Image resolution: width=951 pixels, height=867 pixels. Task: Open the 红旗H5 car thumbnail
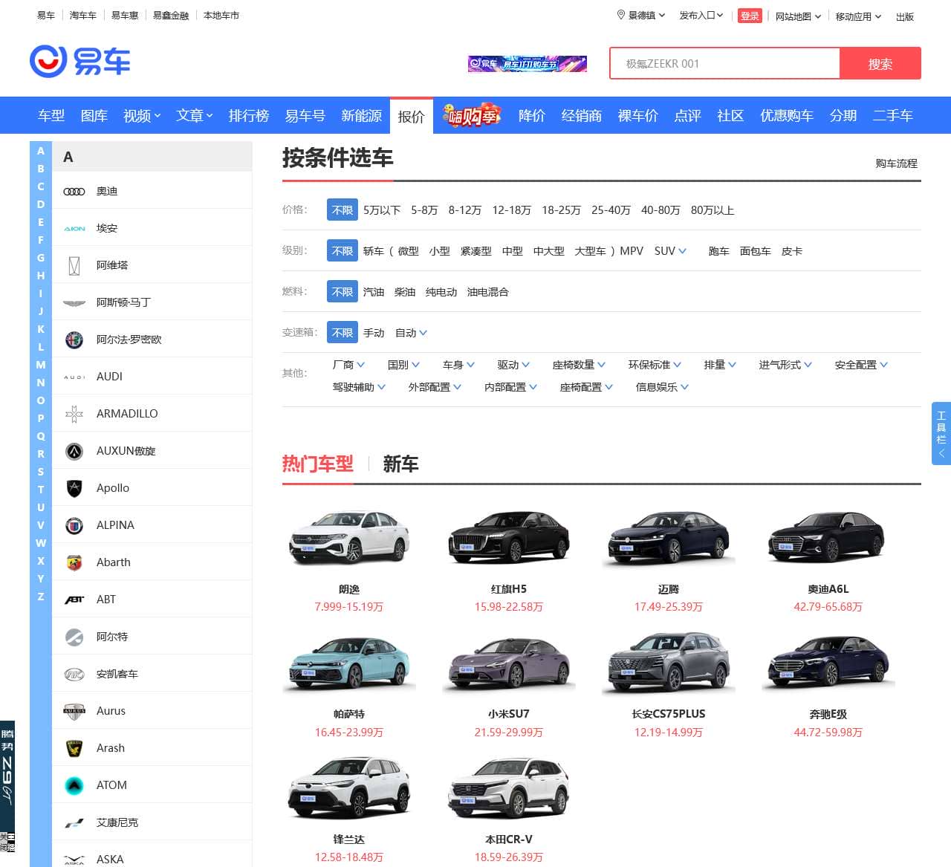pos(509,537)
